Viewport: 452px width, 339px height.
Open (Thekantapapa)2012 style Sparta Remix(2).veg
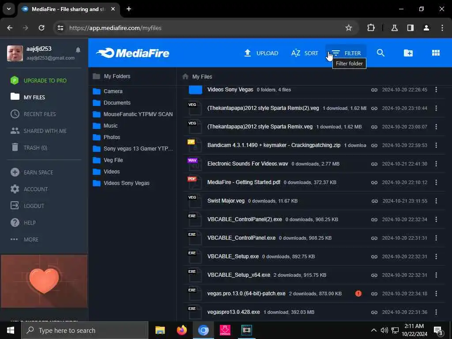pos(263,108)
